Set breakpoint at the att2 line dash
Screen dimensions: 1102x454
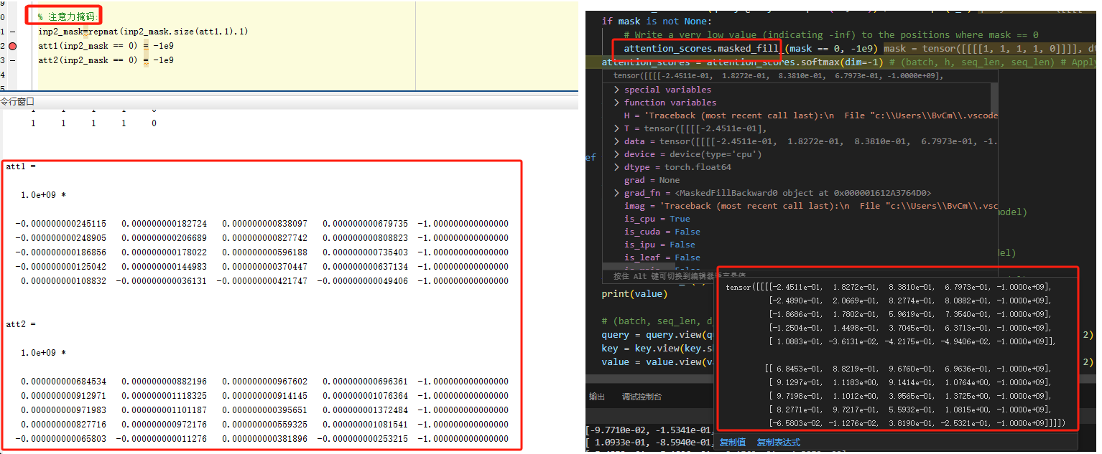click(x=13, y=60)
